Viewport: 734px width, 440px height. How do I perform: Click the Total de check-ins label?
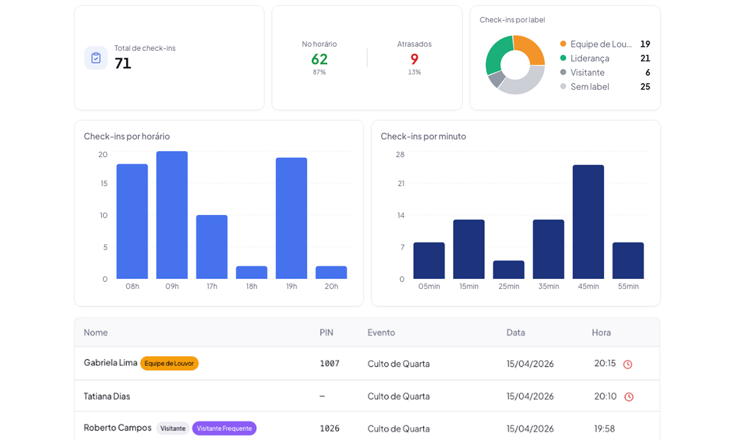145,48
